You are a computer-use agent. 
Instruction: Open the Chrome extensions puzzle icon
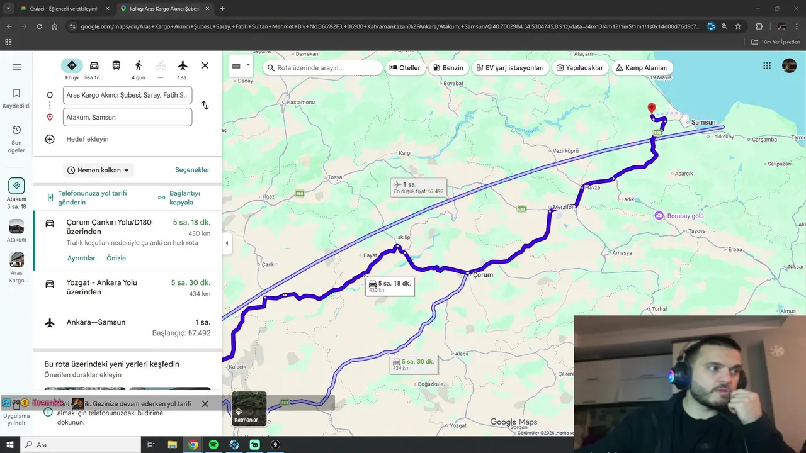click(x=759, y=26)
